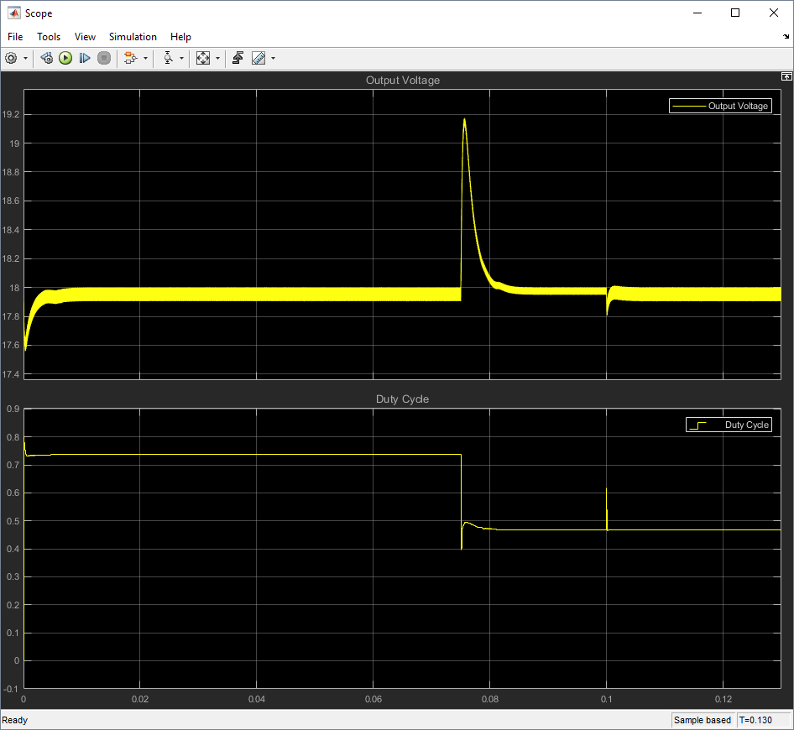Maximize the Scope window

tap(735, 13)
